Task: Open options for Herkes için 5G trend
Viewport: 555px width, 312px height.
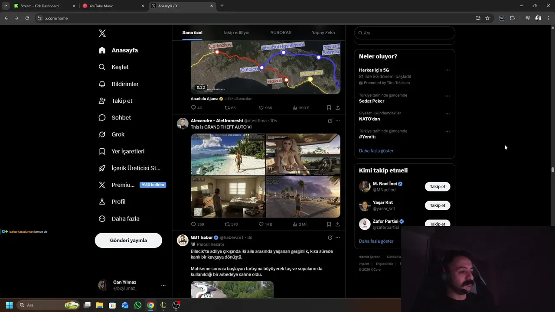Action: [x=447, y=70]
